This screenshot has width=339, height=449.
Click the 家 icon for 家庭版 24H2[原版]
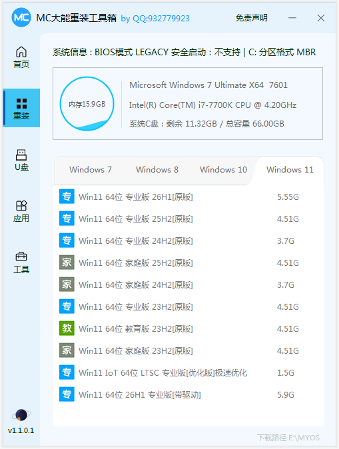pos(67,284)
